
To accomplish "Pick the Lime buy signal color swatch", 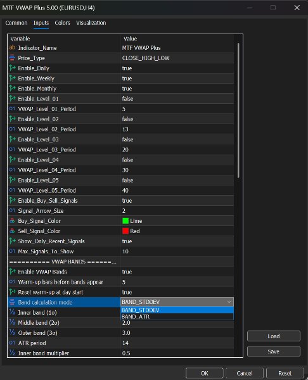I will click(x=125, y=221).
